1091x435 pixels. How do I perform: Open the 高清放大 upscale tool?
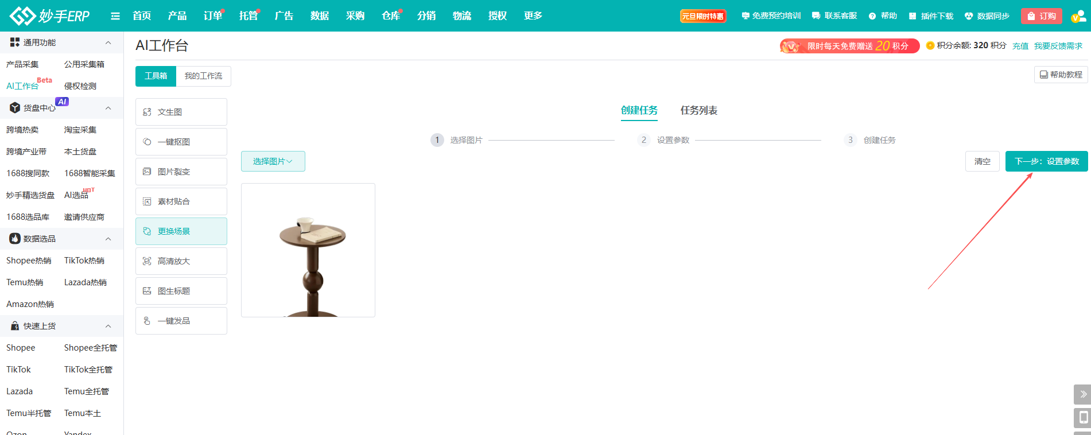(x=181, y=261)
